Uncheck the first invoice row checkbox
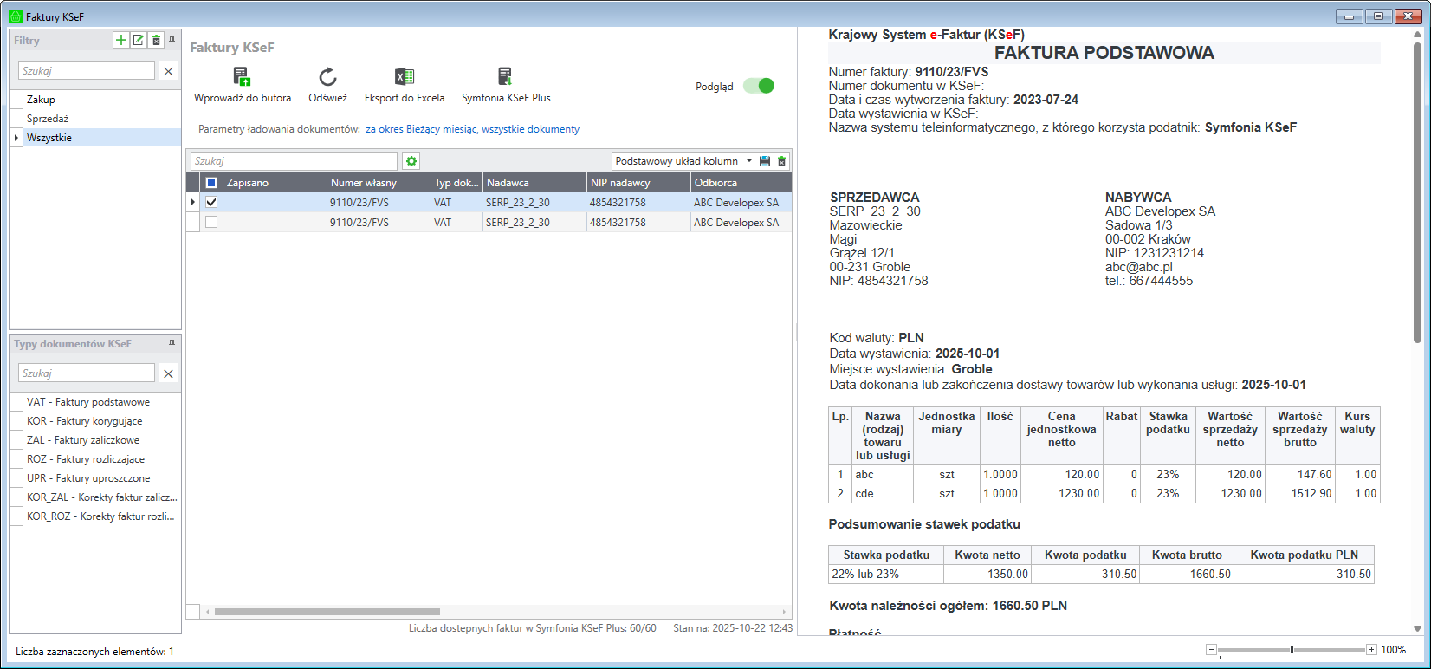 (211, 202)
